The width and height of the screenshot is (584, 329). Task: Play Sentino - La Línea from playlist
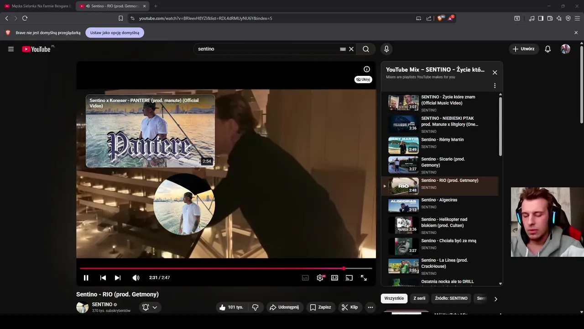(440, 266)
